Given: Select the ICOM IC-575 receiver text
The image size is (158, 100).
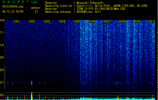Looking at the screenshot, I should click(x=101, y=9).
